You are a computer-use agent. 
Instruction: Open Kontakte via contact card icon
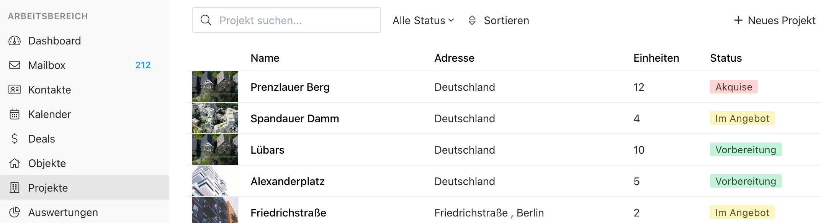[x=15, y=90]
